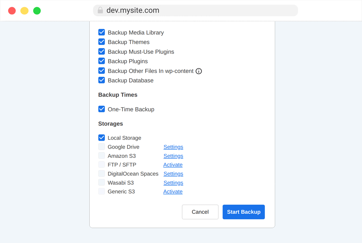The height and width of the screenshot is (243, 362).
Task: Enable Google Drive storage checkbox
Action: click(x=101, y=146)
